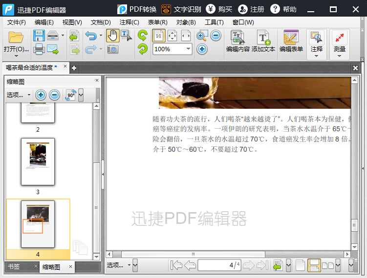Switch to single page layout view
The width and height of the screenshot is (367, 278).
coord(300,265)
